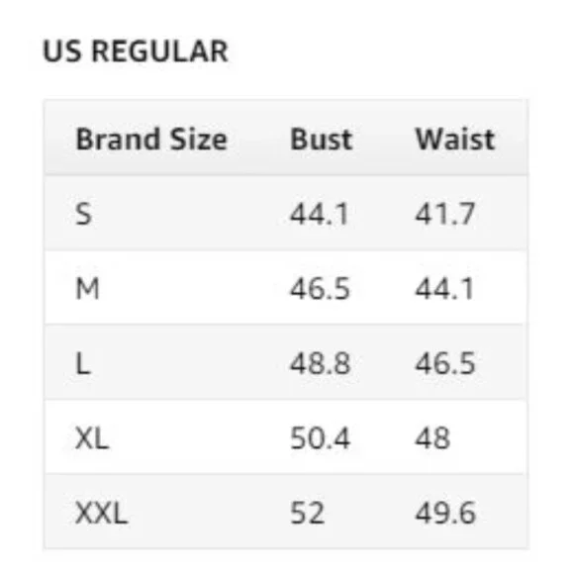Click bust value 44.1 for size S
Image resolution: width=574 pixels, height=574 pixels.
click(x=320, y=214)
